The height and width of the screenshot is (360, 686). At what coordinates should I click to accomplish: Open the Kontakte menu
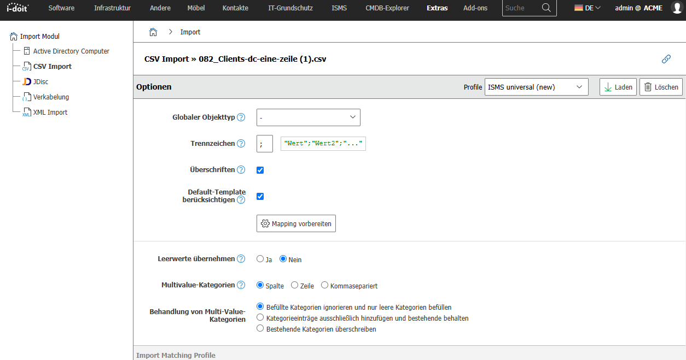click(235, 8)
